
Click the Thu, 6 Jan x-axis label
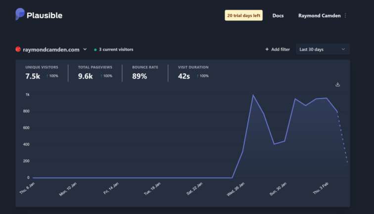tap(27, 188)
